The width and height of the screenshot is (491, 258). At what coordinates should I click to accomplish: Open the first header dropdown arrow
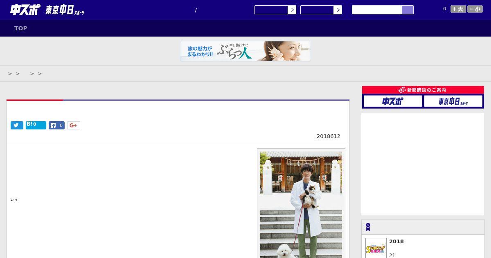[292, 10]
